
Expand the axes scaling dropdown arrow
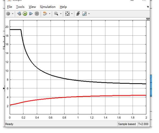[72, 14]
